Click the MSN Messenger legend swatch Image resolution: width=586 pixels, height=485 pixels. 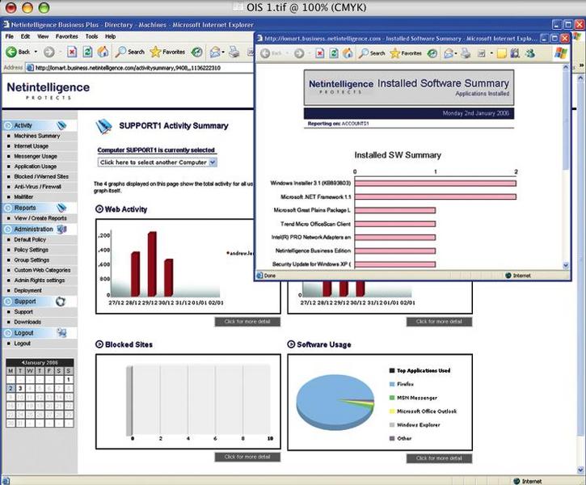click(x=392, y=398)
